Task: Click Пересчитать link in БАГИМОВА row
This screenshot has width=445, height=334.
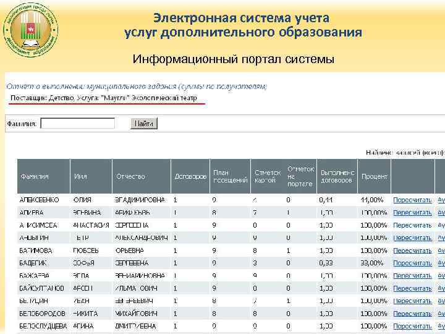Action: (x=412, y=250)
